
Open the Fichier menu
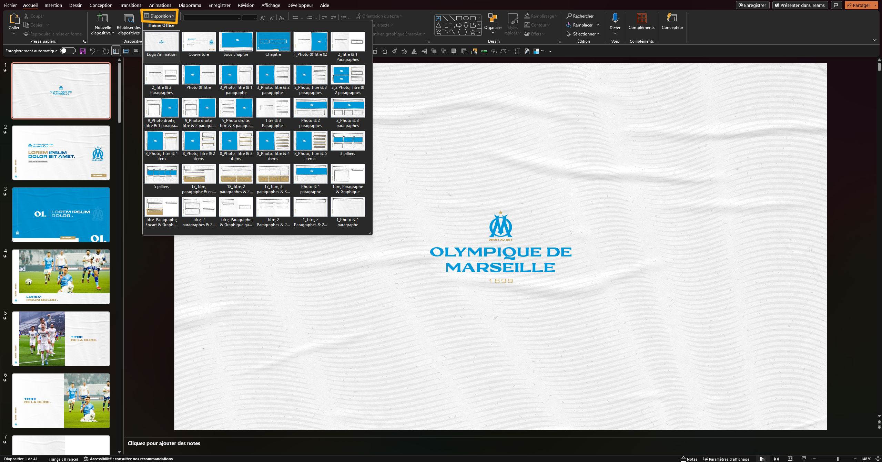[x=10, y=5]
